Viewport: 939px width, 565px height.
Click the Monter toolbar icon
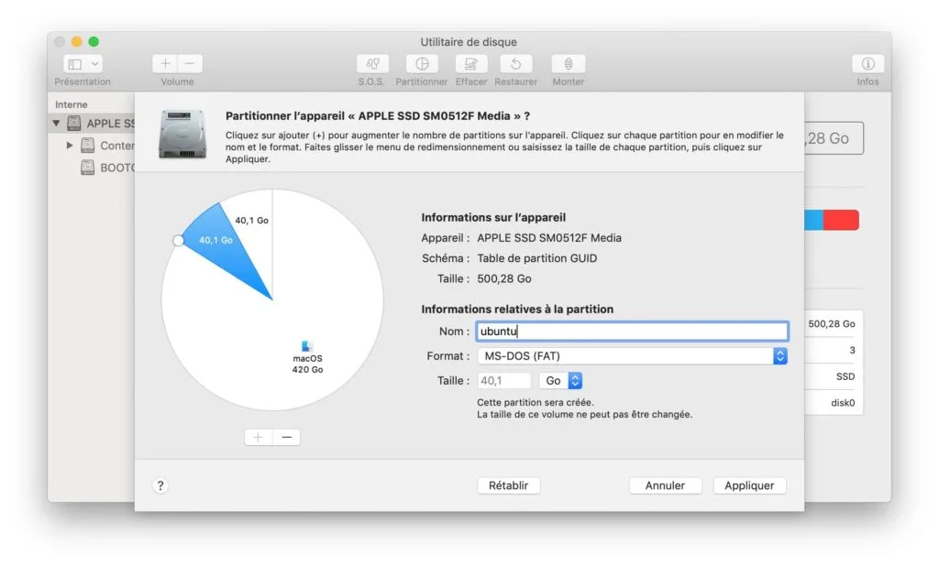[569, 63]
